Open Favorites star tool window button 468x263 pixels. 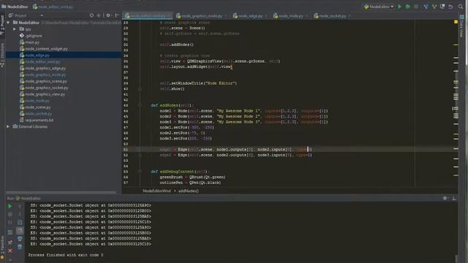(x=2, y=257)
